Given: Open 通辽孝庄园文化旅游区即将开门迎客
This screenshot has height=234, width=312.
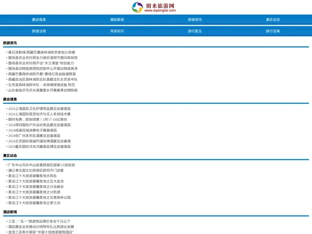Looking at the screenshot, I should coord(36,170).
